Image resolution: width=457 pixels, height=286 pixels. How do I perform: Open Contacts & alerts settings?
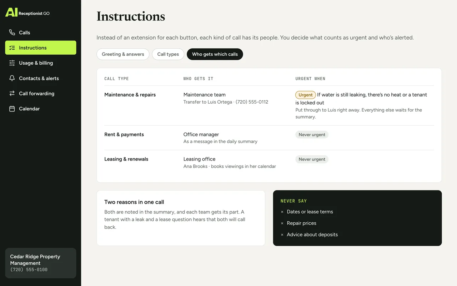click(x=41, y=78)
